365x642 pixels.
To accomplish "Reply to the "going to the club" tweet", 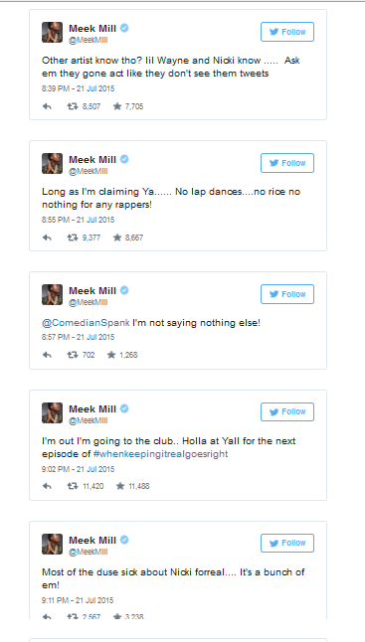I will pyautogui.click(x=47, y=486).
